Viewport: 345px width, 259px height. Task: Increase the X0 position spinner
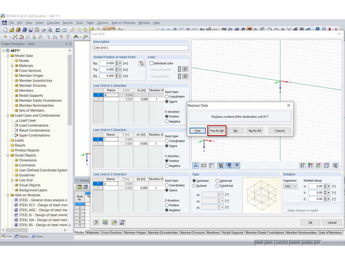[117, 62]
